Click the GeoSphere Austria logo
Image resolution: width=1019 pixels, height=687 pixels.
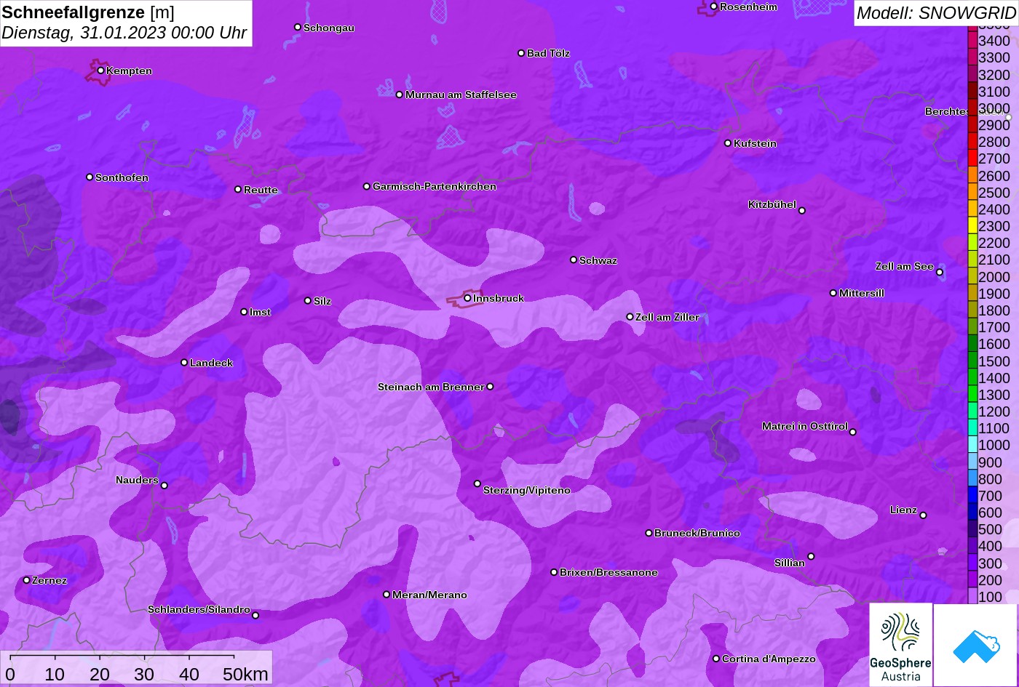click(x=900, y=645)
